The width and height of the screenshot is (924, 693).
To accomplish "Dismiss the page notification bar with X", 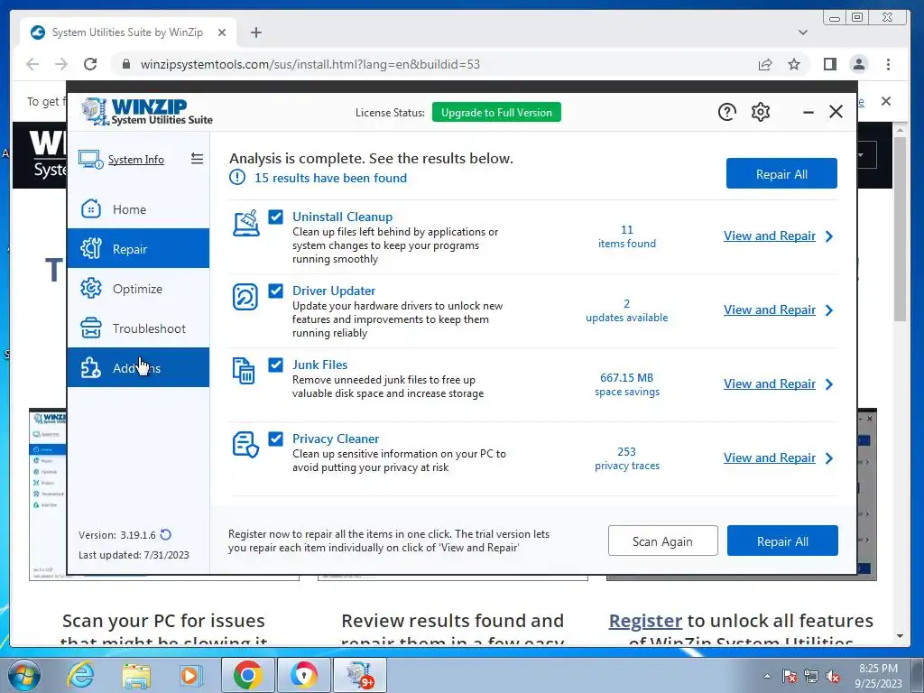I will (x=886, y=101).
